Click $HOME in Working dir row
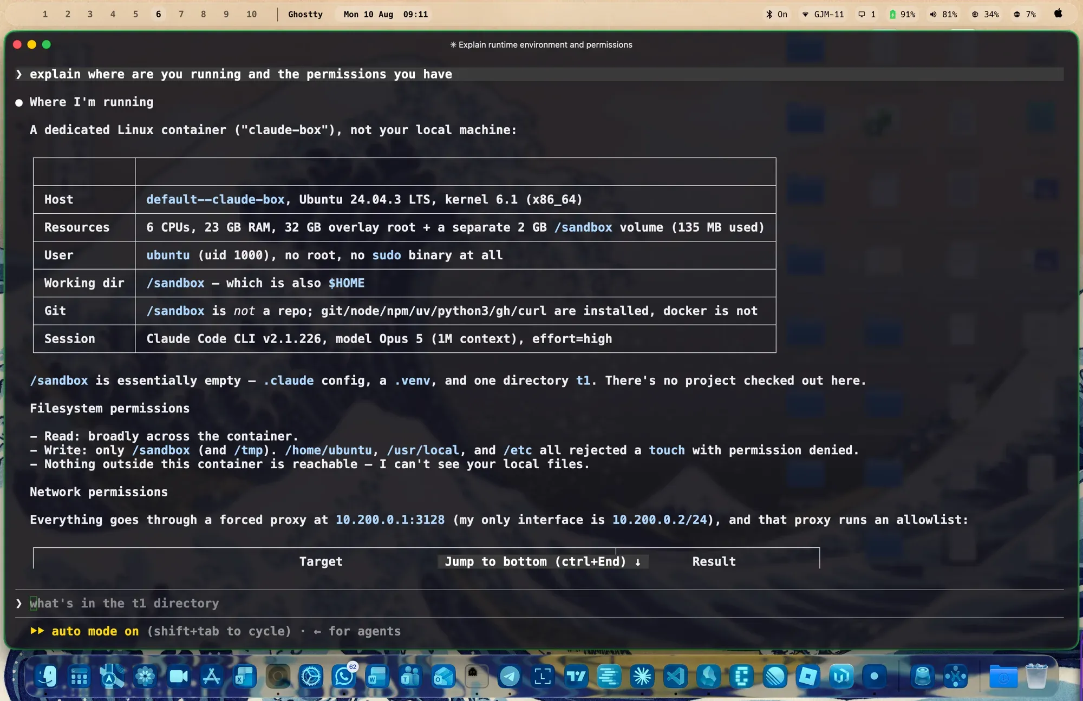Screen dimensions: 1083x701 pyautogui.click(x=347, y=283)
